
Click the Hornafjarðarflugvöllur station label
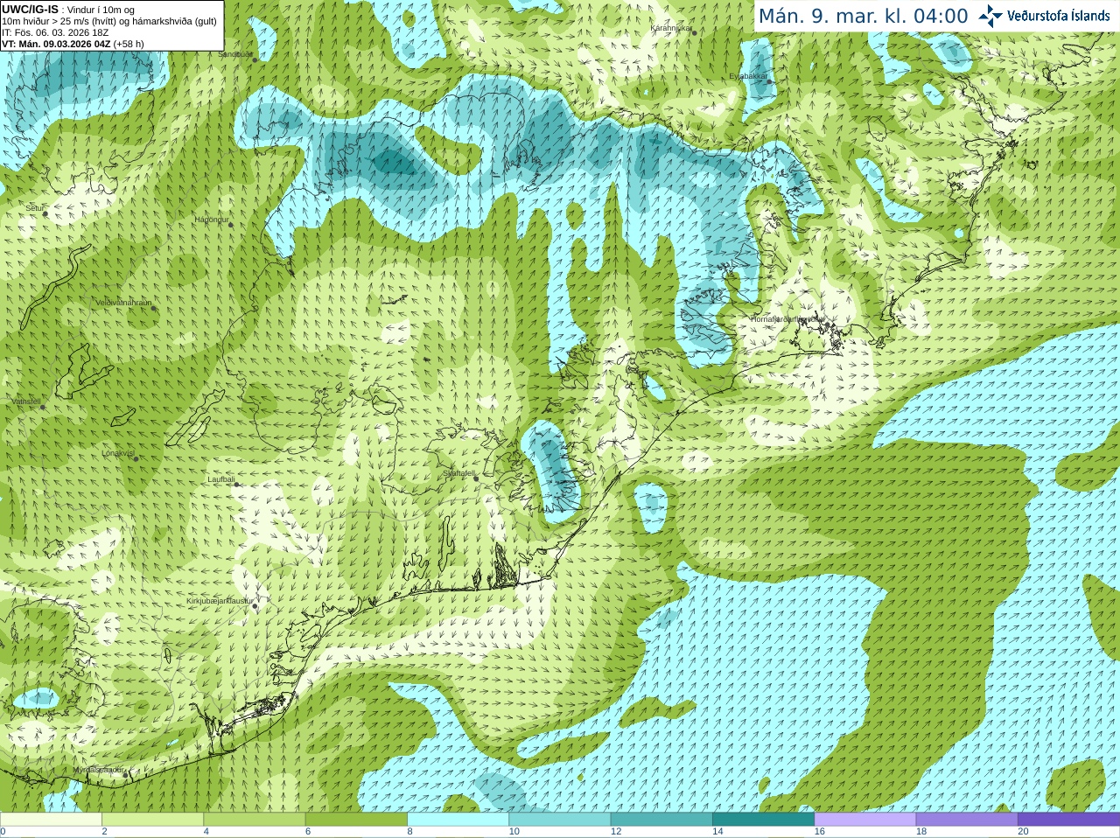[x=787, y=319]
